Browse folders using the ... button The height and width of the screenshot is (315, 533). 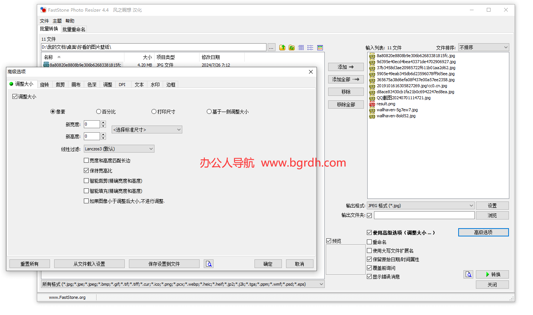pos(271,47)
